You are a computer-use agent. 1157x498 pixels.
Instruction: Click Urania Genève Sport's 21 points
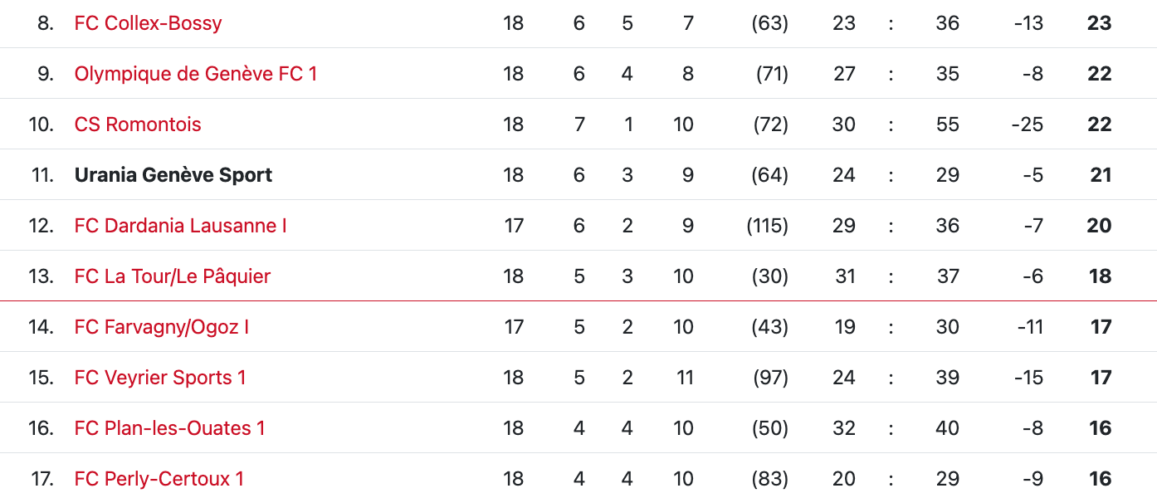coord(1100,175)
